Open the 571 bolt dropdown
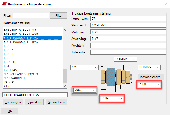Viewport: 170px width, 115px height. 84,67
